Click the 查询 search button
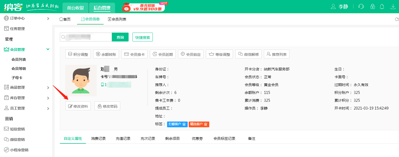 (x=120, y=37)
